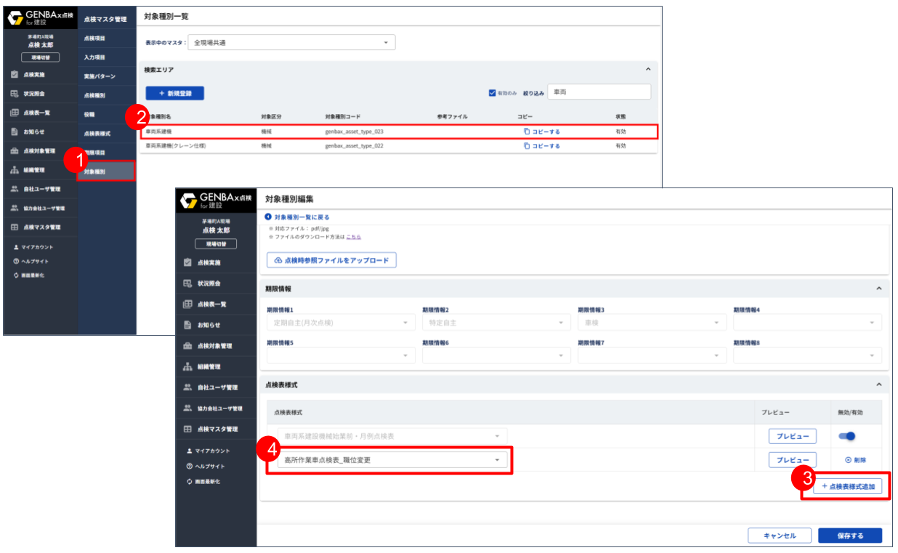The image size is (898, 553).
Task: Open 組織管理 in the 対象種別編集 window sidebar
Action: (208, 367)
